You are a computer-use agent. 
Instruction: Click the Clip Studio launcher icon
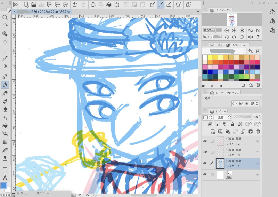(16, 5)
